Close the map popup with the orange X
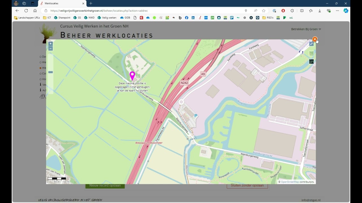The height and width of the screenshot is (203, 362). [x=315, y=39]
